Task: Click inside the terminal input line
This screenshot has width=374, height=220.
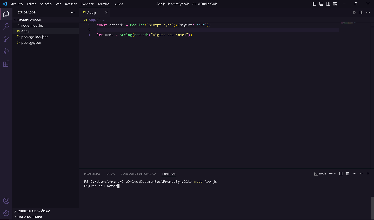Action: [156, 186]
